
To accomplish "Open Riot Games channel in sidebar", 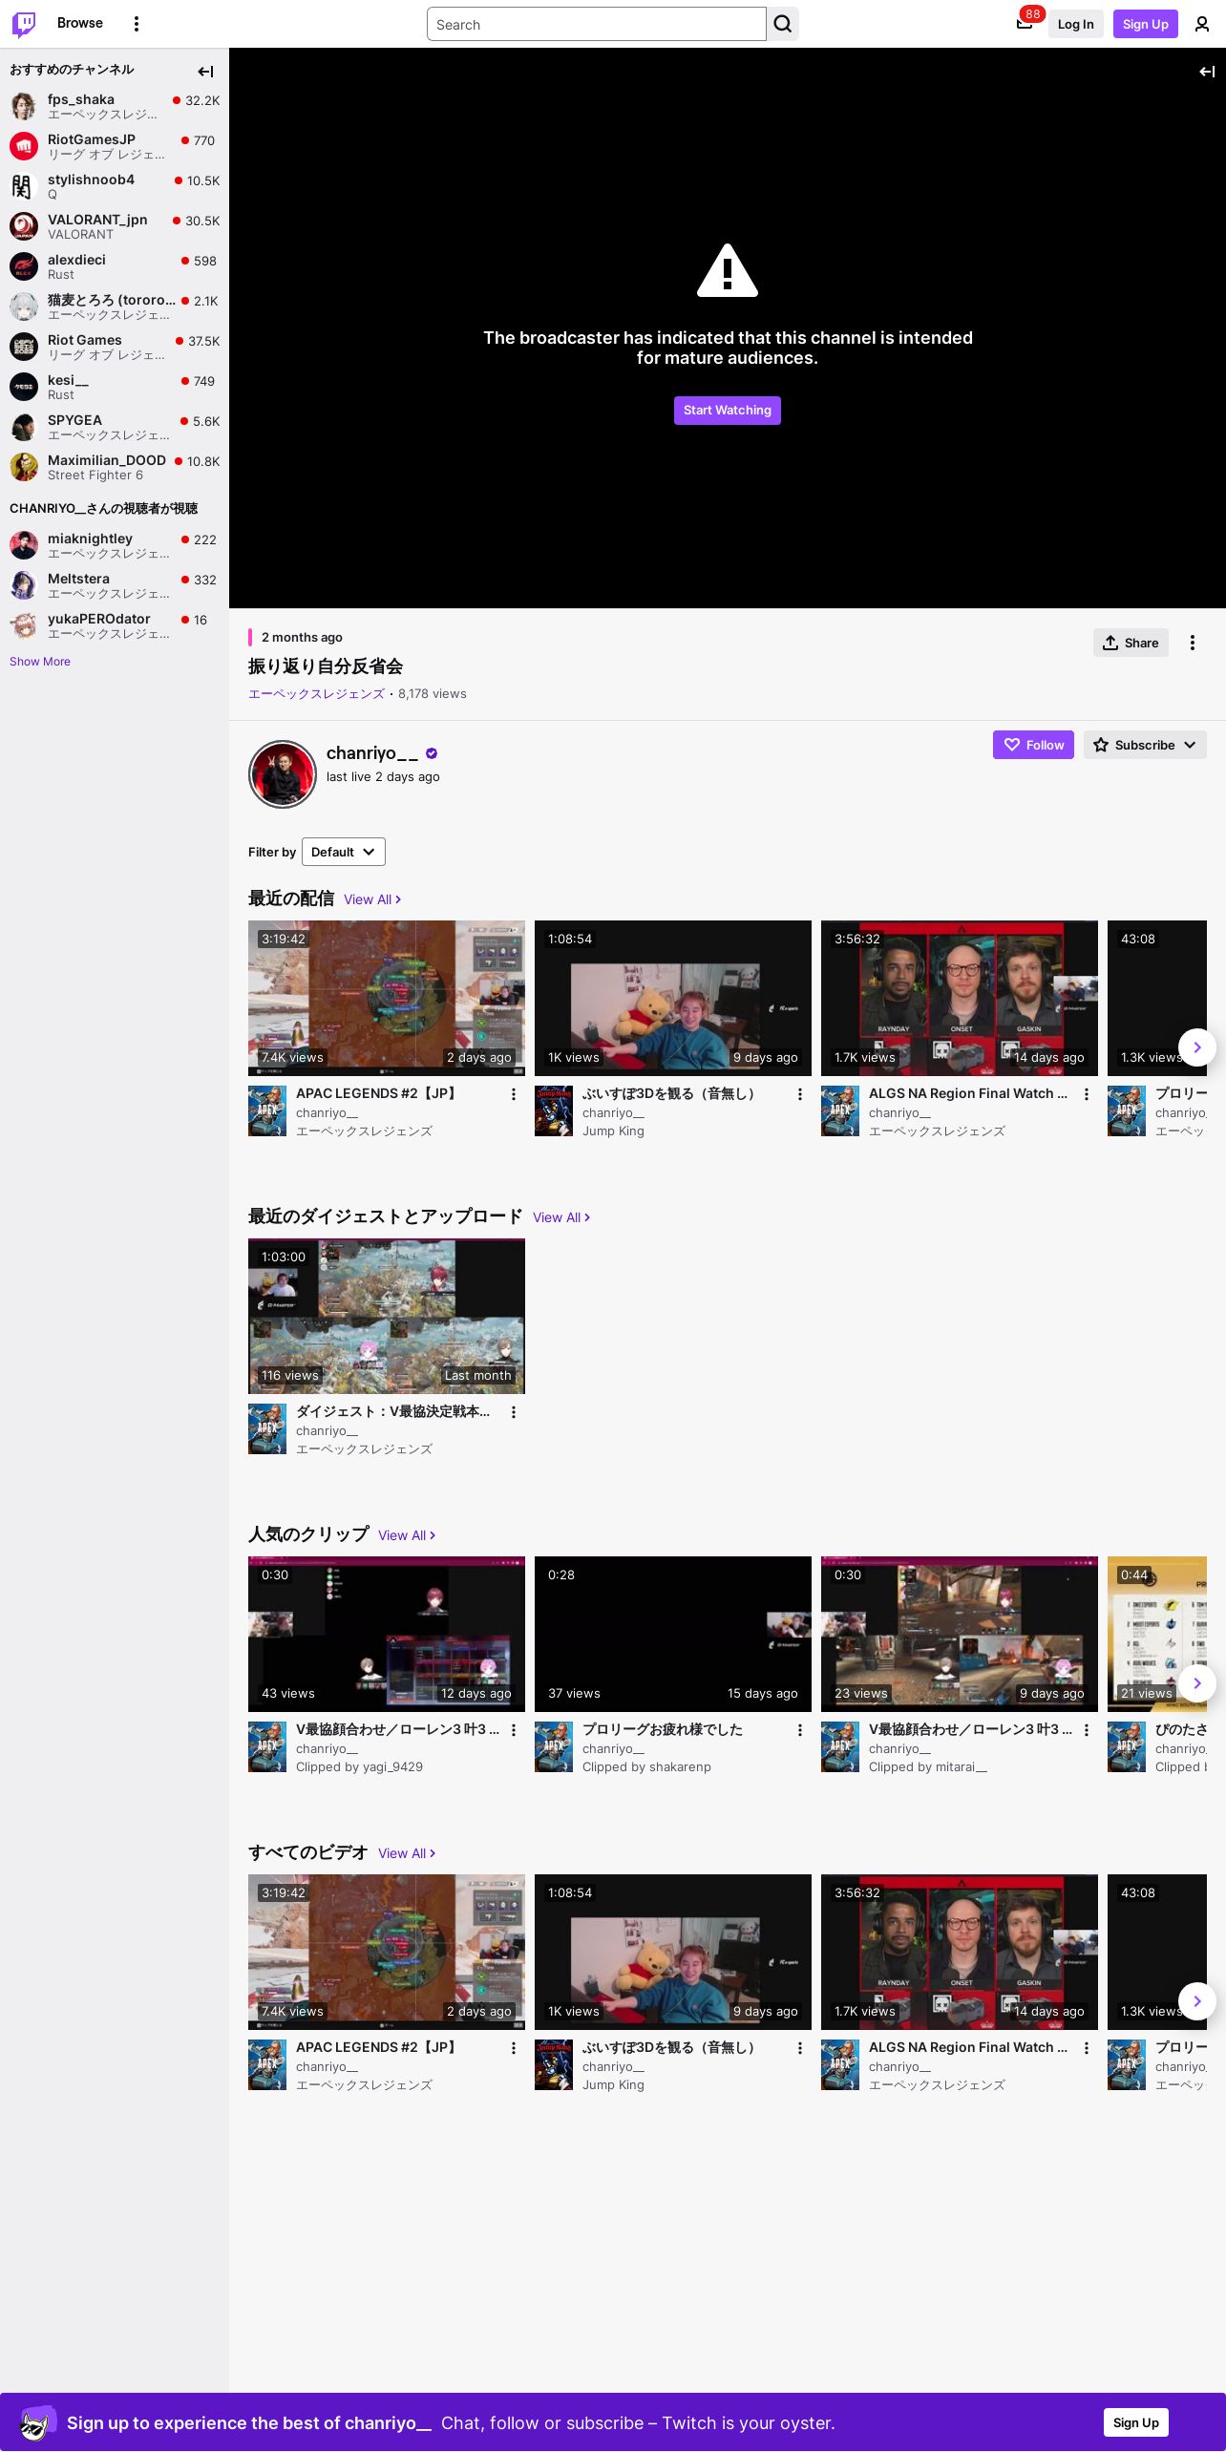I will [115, 347].
